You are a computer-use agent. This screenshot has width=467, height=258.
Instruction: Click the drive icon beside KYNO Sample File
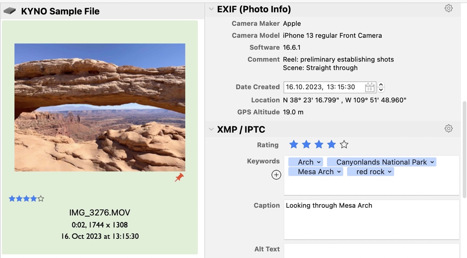[x=10, y=11]
